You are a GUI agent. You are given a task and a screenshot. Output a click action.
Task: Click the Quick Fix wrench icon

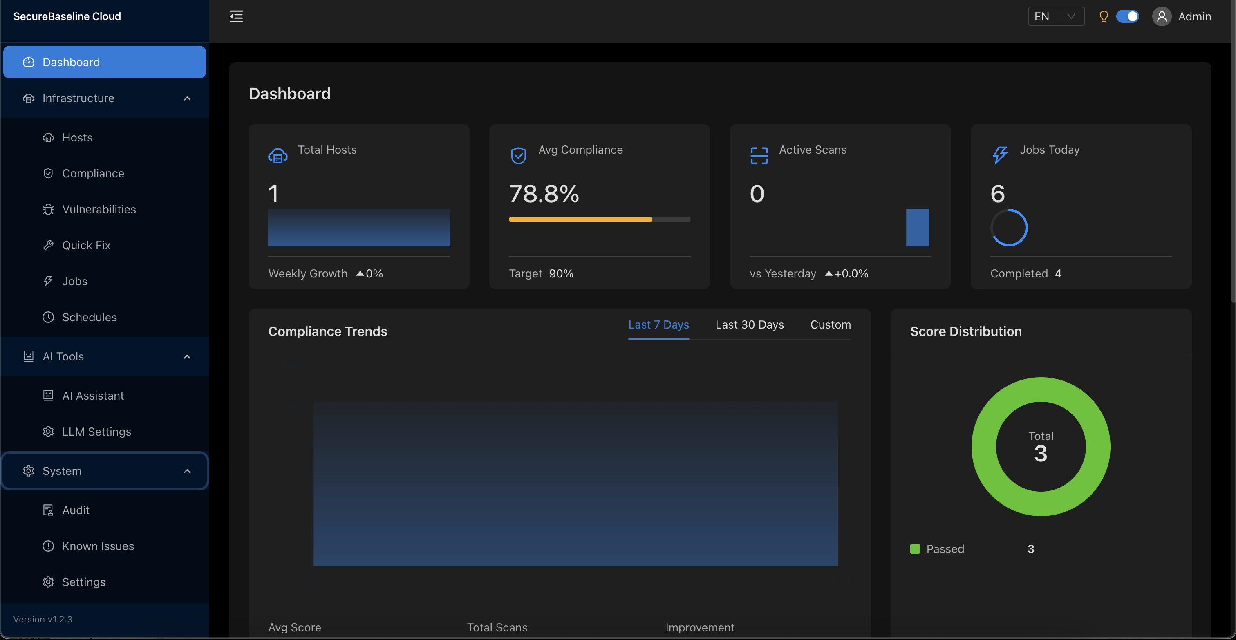[49, 246]
